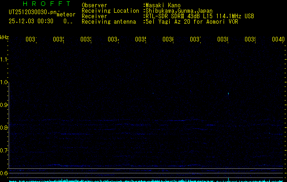Click the 0.8 kHz frequency axis label
The height and width of the screenshot is (182, 287).
pyautogui.click(x=4, y=127)
